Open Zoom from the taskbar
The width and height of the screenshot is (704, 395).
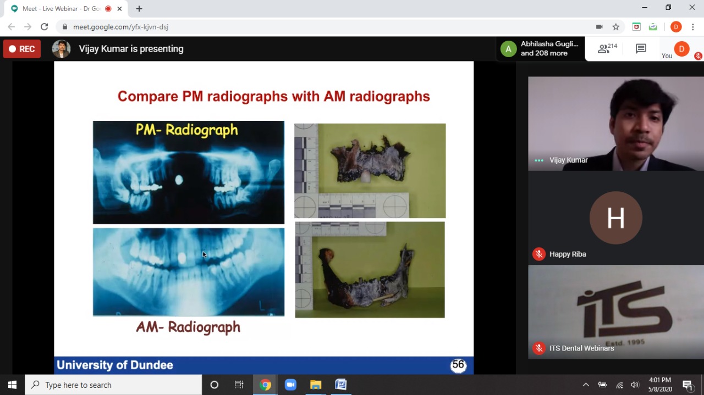point(290,385)
